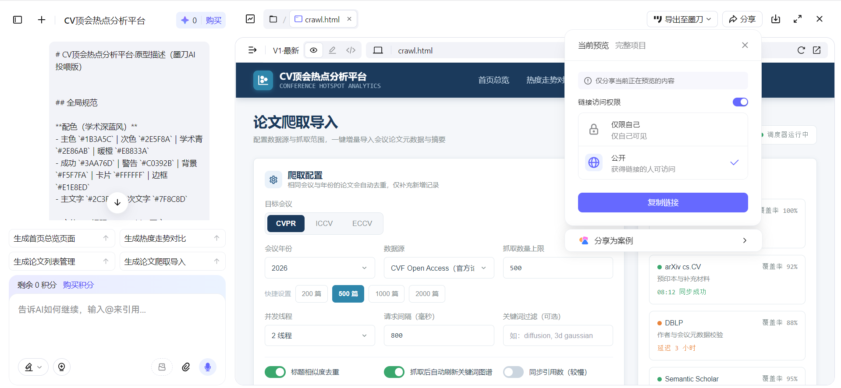Viewport: 841px width, 388px height.
Task: Toggle 标题相似度去重 switch
Action: coord(275,372)
